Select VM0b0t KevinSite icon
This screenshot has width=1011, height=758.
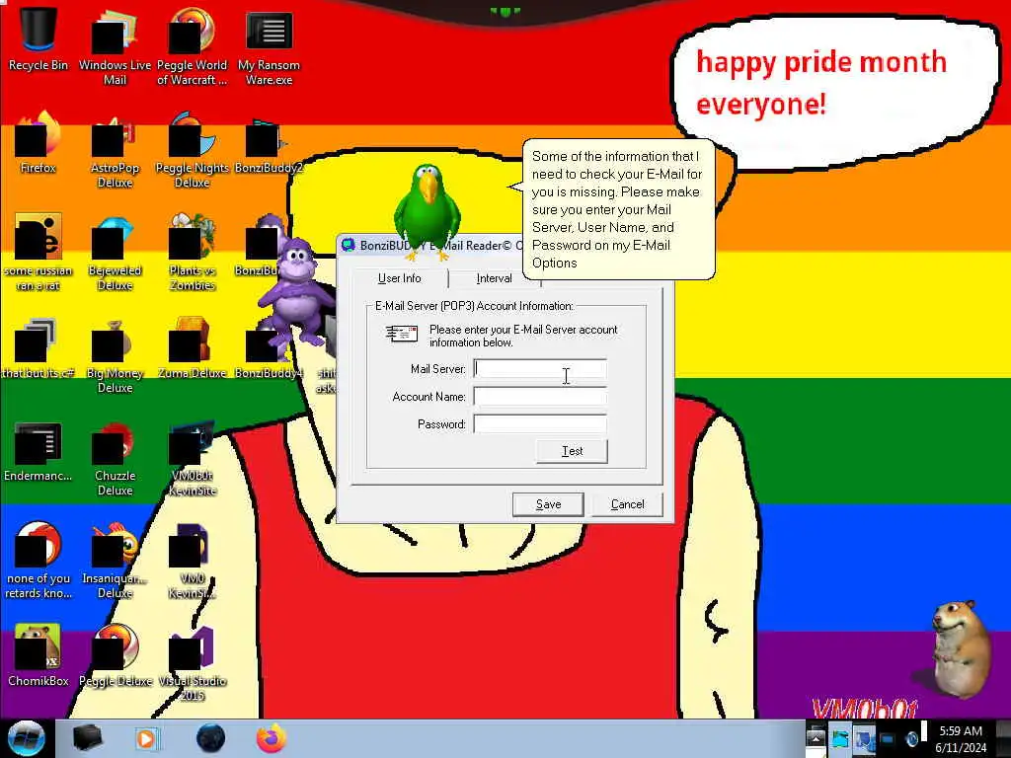tap(192, 458)
